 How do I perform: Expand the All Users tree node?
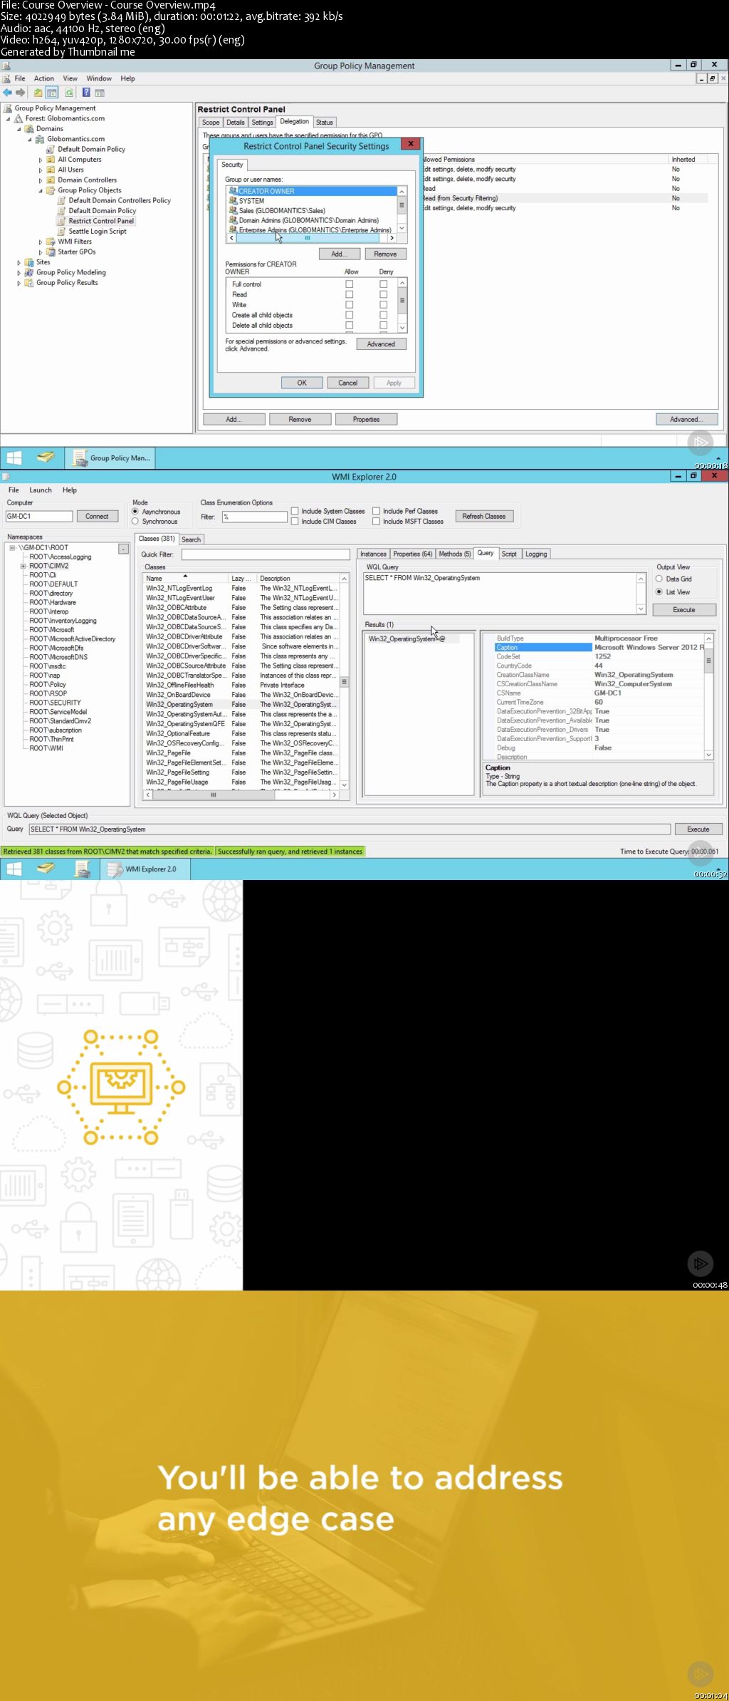[41, 170]
